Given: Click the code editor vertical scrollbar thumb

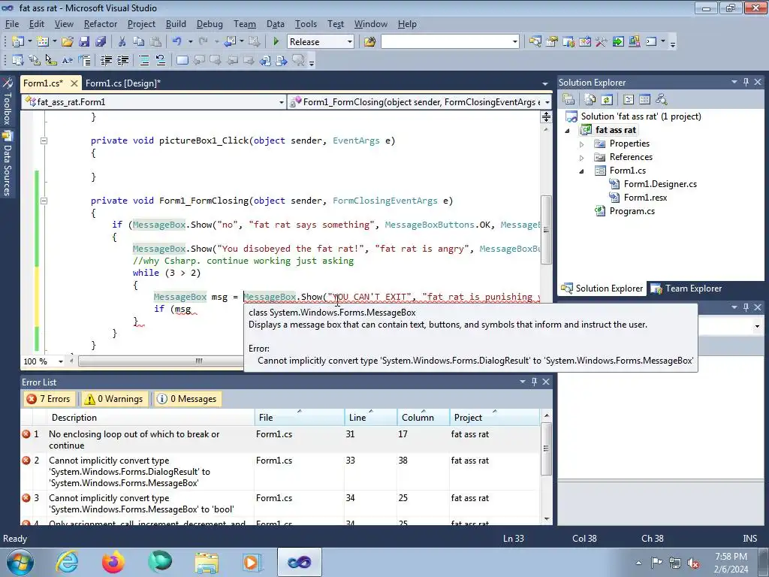Looking at the screenshot, I should coord(546,230).
